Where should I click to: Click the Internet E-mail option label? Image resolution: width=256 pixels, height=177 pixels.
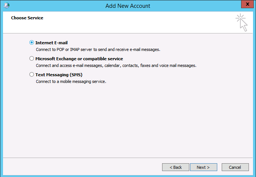[x=51, y=43]
